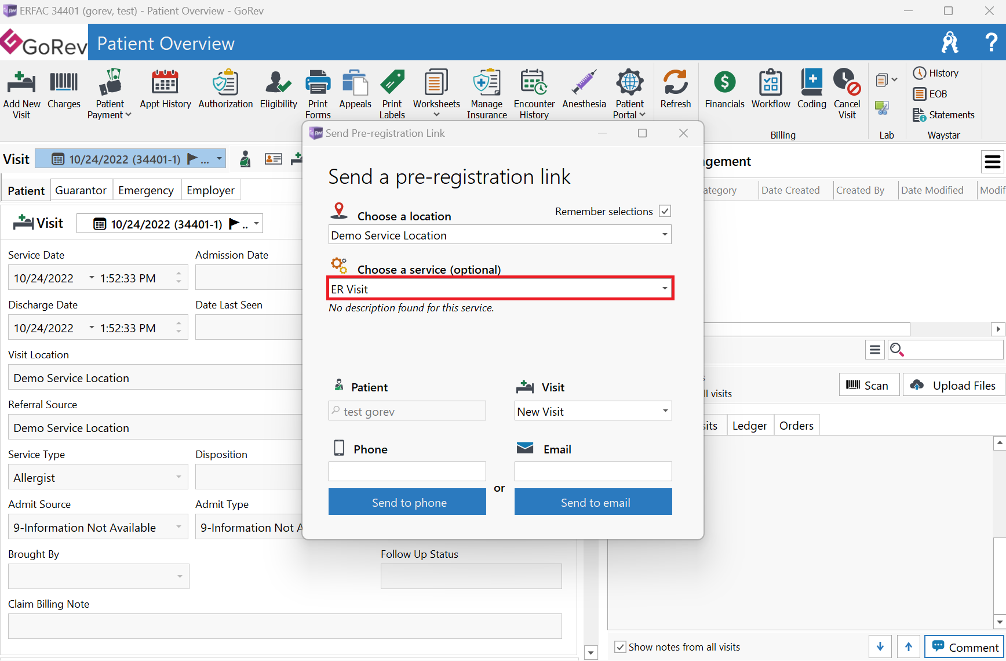Screen dimensions: 1006x661
Task: Jump to next note with up arrow
Action: 908,647
